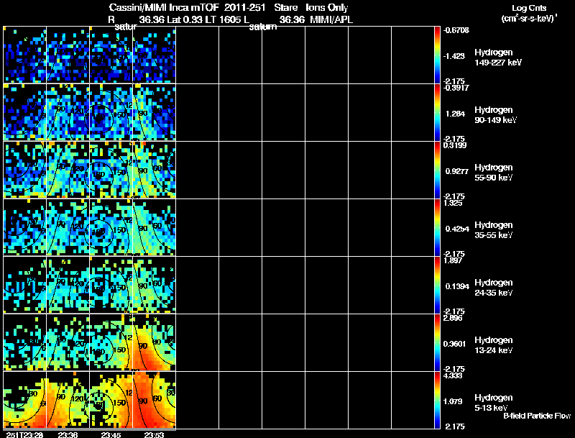Click the Hydrogen 149-227 keV color scale bar

[x=437, y=55]
